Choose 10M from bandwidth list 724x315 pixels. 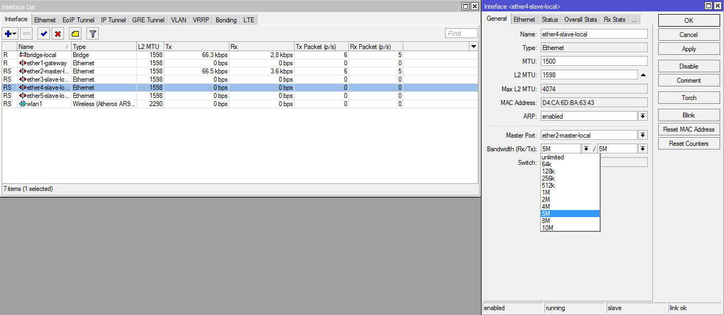[x=570, y=228]
